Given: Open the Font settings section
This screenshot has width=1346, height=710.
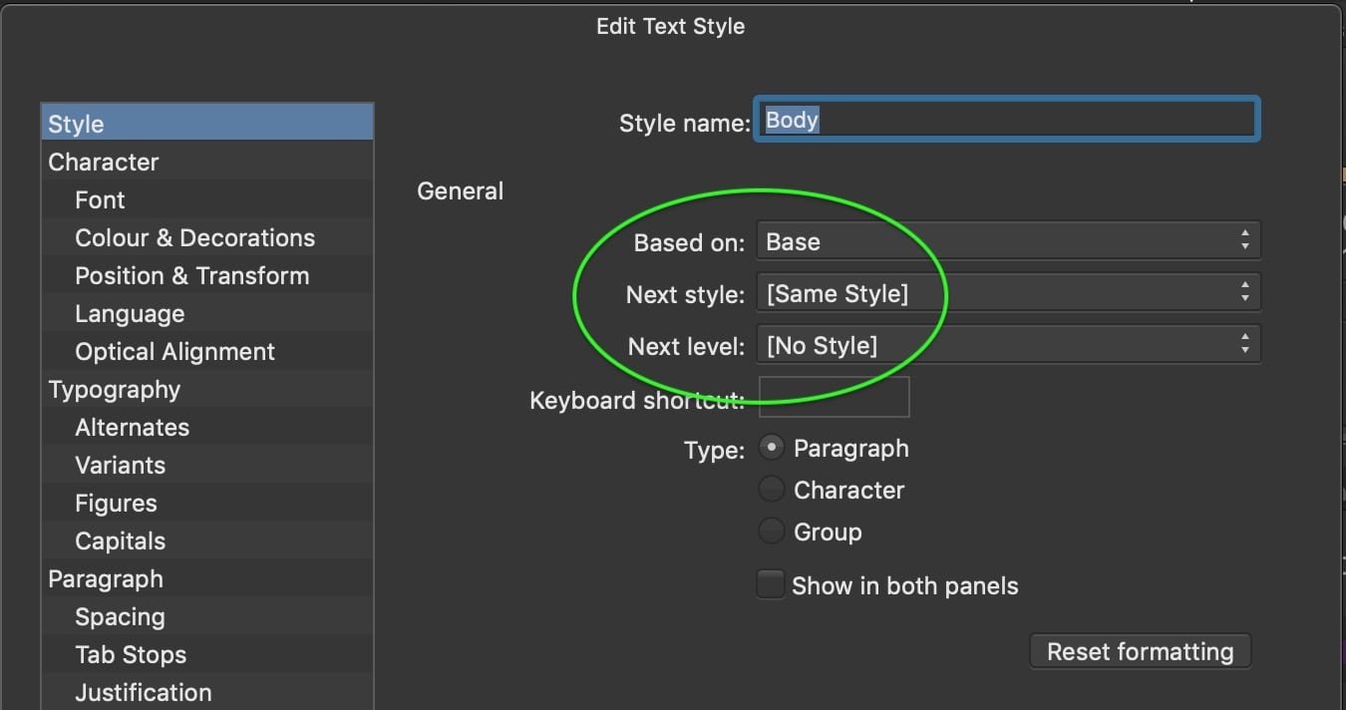Looking at the screenshot, I should (x=100, y=199).
